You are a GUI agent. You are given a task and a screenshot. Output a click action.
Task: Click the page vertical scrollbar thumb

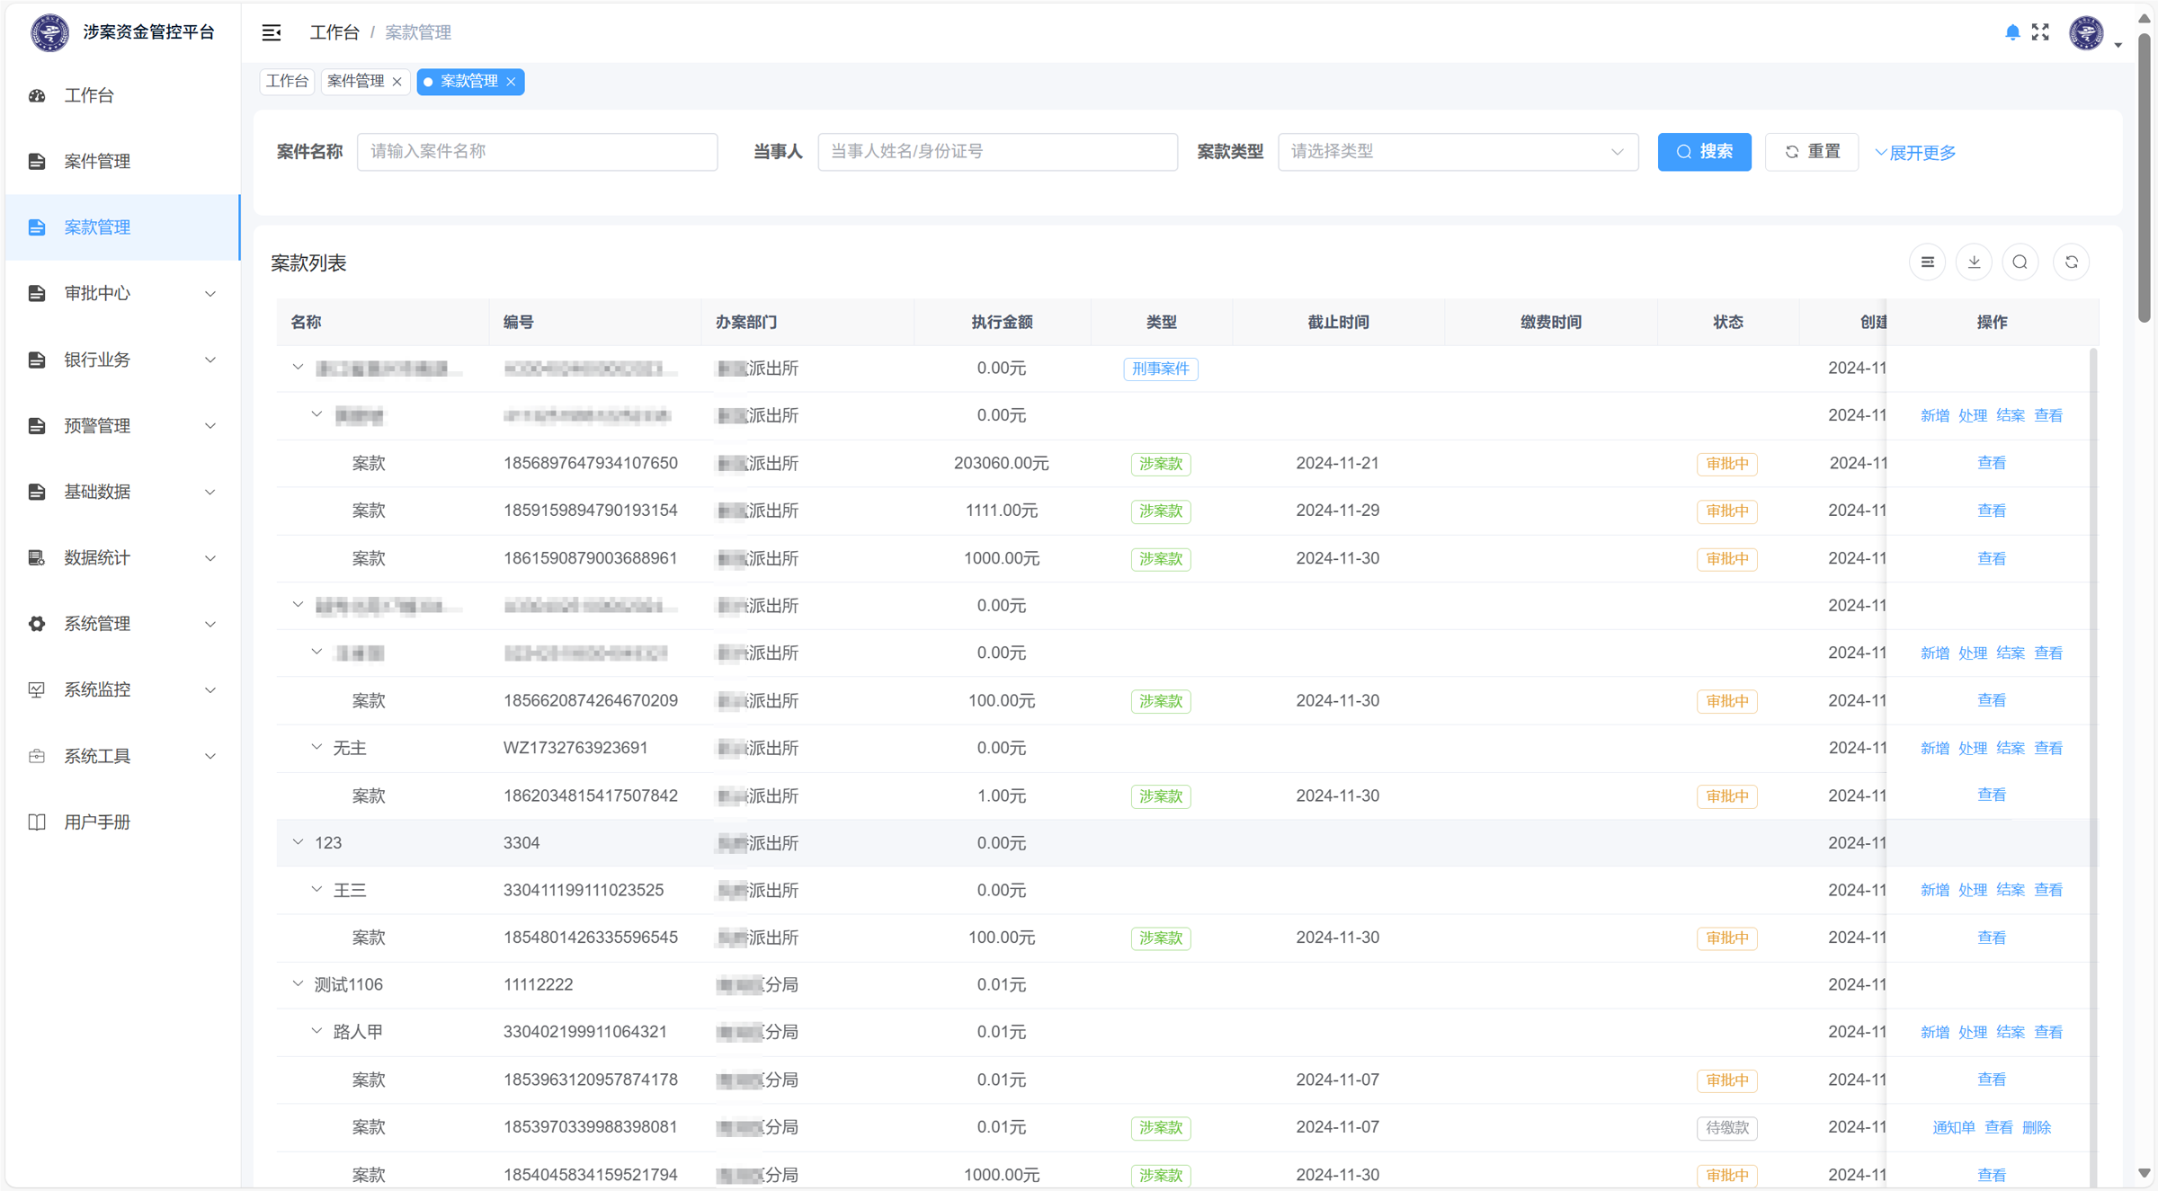(x=2145, y=178)
